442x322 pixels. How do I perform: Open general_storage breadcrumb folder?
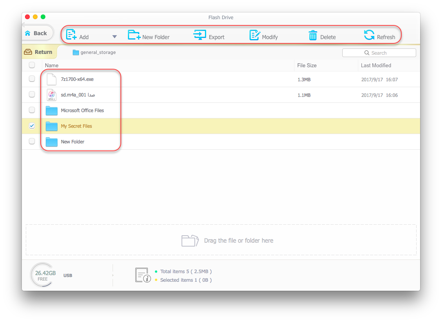pyautogui.click(x=94, y=52)
